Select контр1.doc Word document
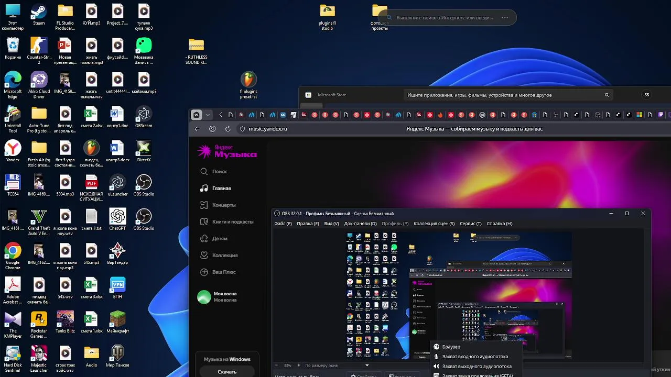Image resolution: width=671 pixels, height=377 pixels. coord(117,117)
